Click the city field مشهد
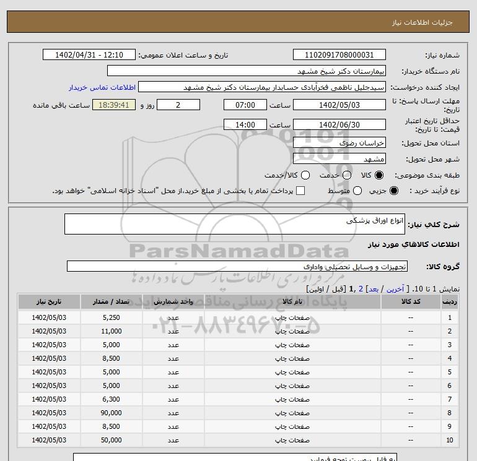 click(x=339, y=158)
